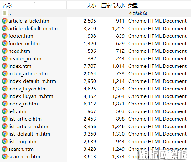This screenshot has height=162, width=191.
Task: Click the 类型 type column header
Action: (133, 6)
